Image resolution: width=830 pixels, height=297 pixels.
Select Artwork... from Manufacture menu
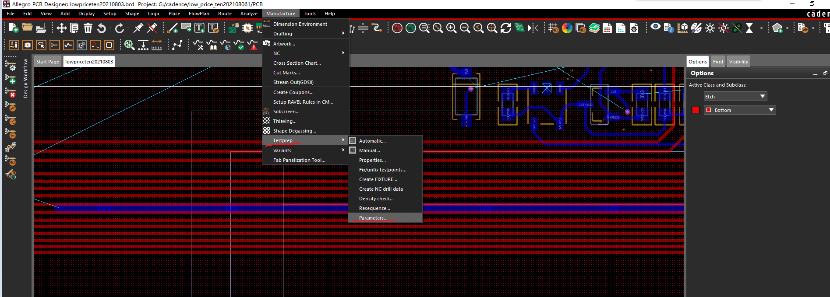click(x=305, y=44)
